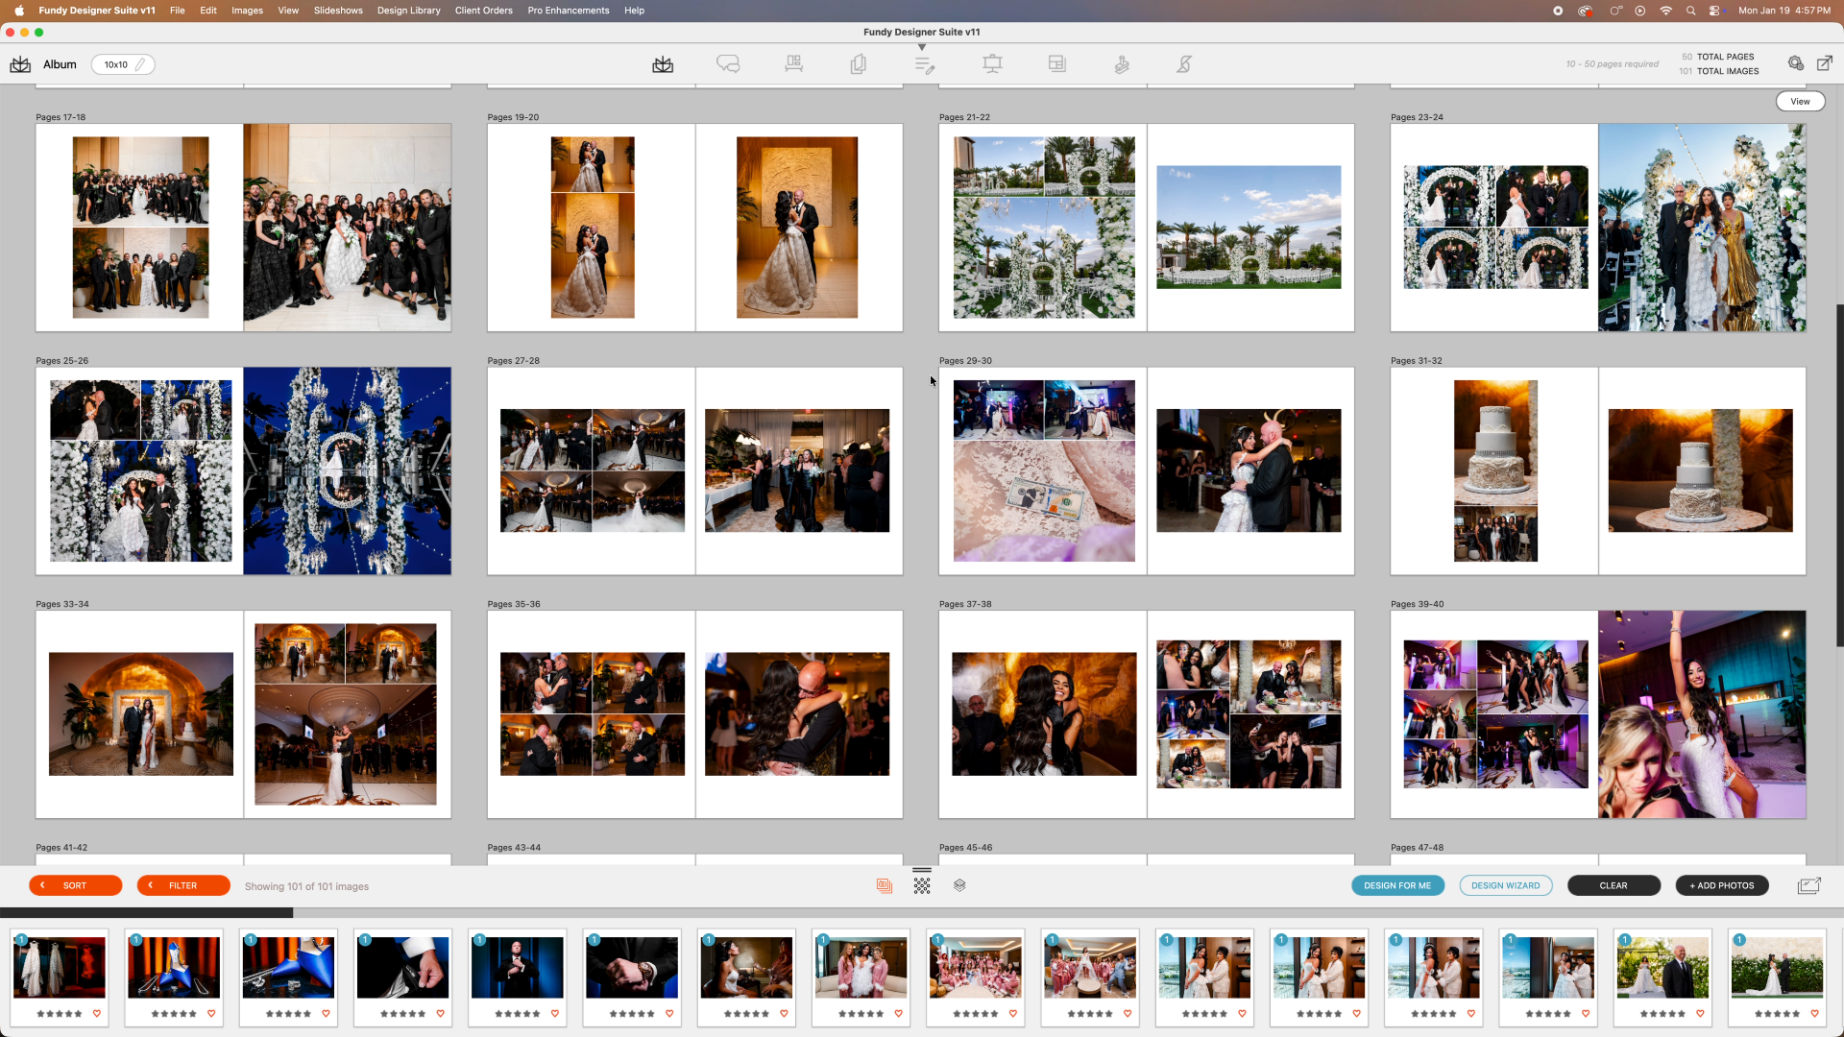This screenshot has height=1037, width=1844.
Task: Click the stacked layers icon
Action: [x=959, y=885]
